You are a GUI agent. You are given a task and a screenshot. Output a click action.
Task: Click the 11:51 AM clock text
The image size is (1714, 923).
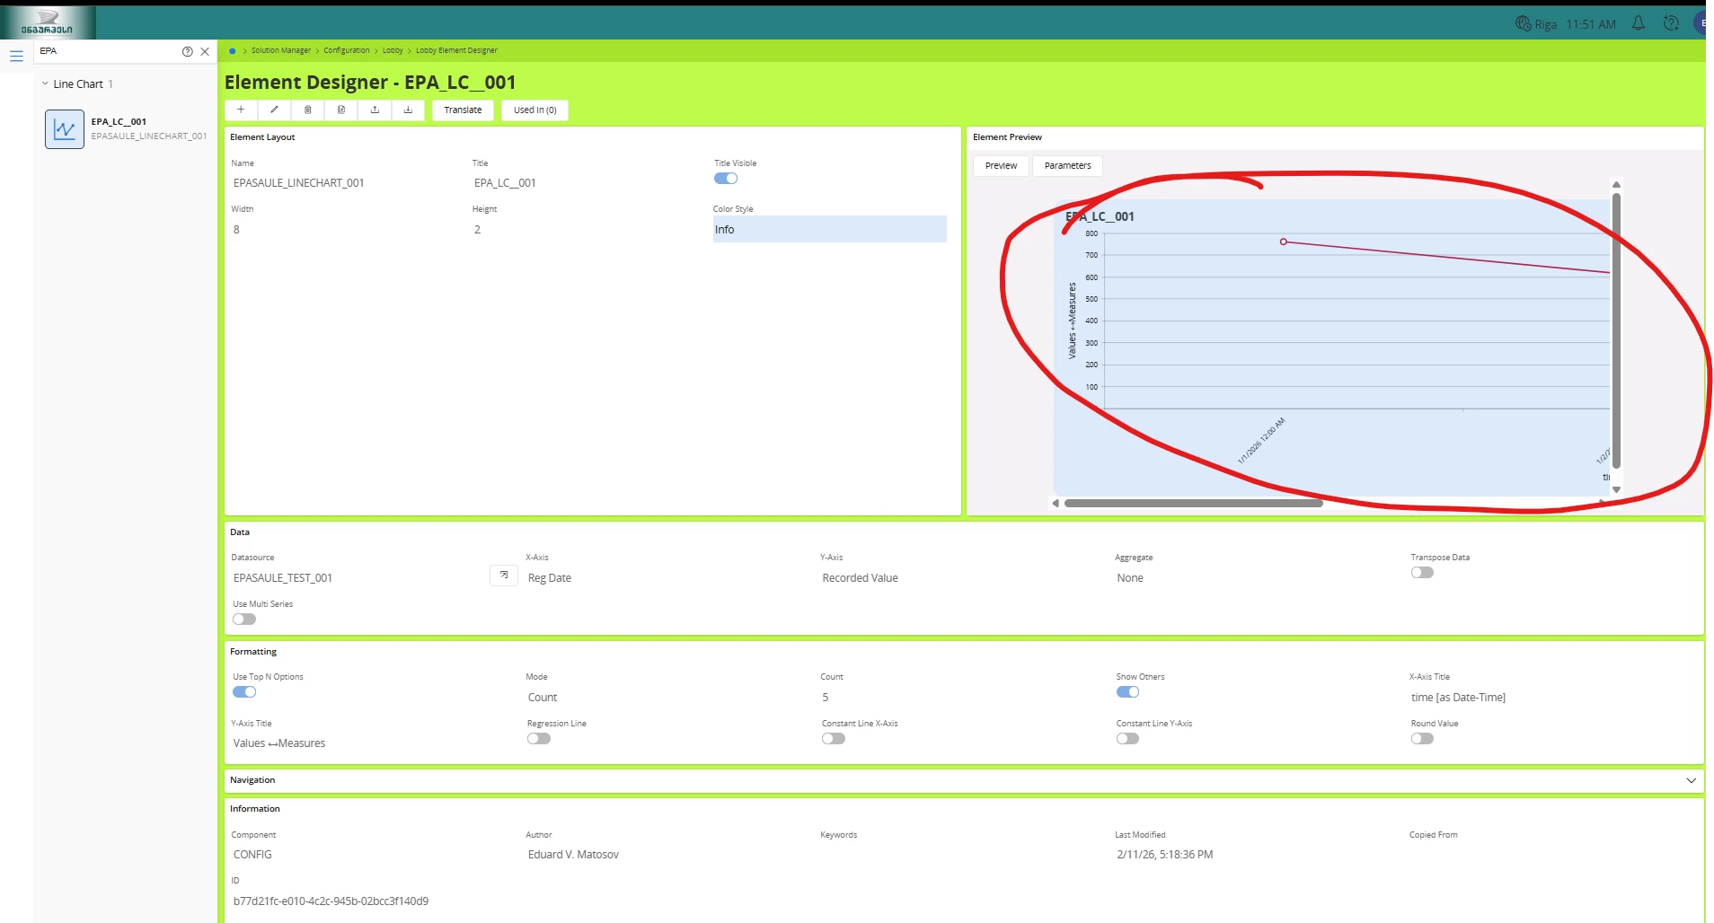(x=1591, y=24)
